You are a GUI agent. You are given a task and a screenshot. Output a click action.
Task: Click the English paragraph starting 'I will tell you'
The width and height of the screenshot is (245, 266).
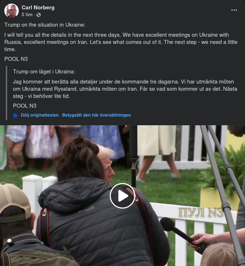coord(121,42)
